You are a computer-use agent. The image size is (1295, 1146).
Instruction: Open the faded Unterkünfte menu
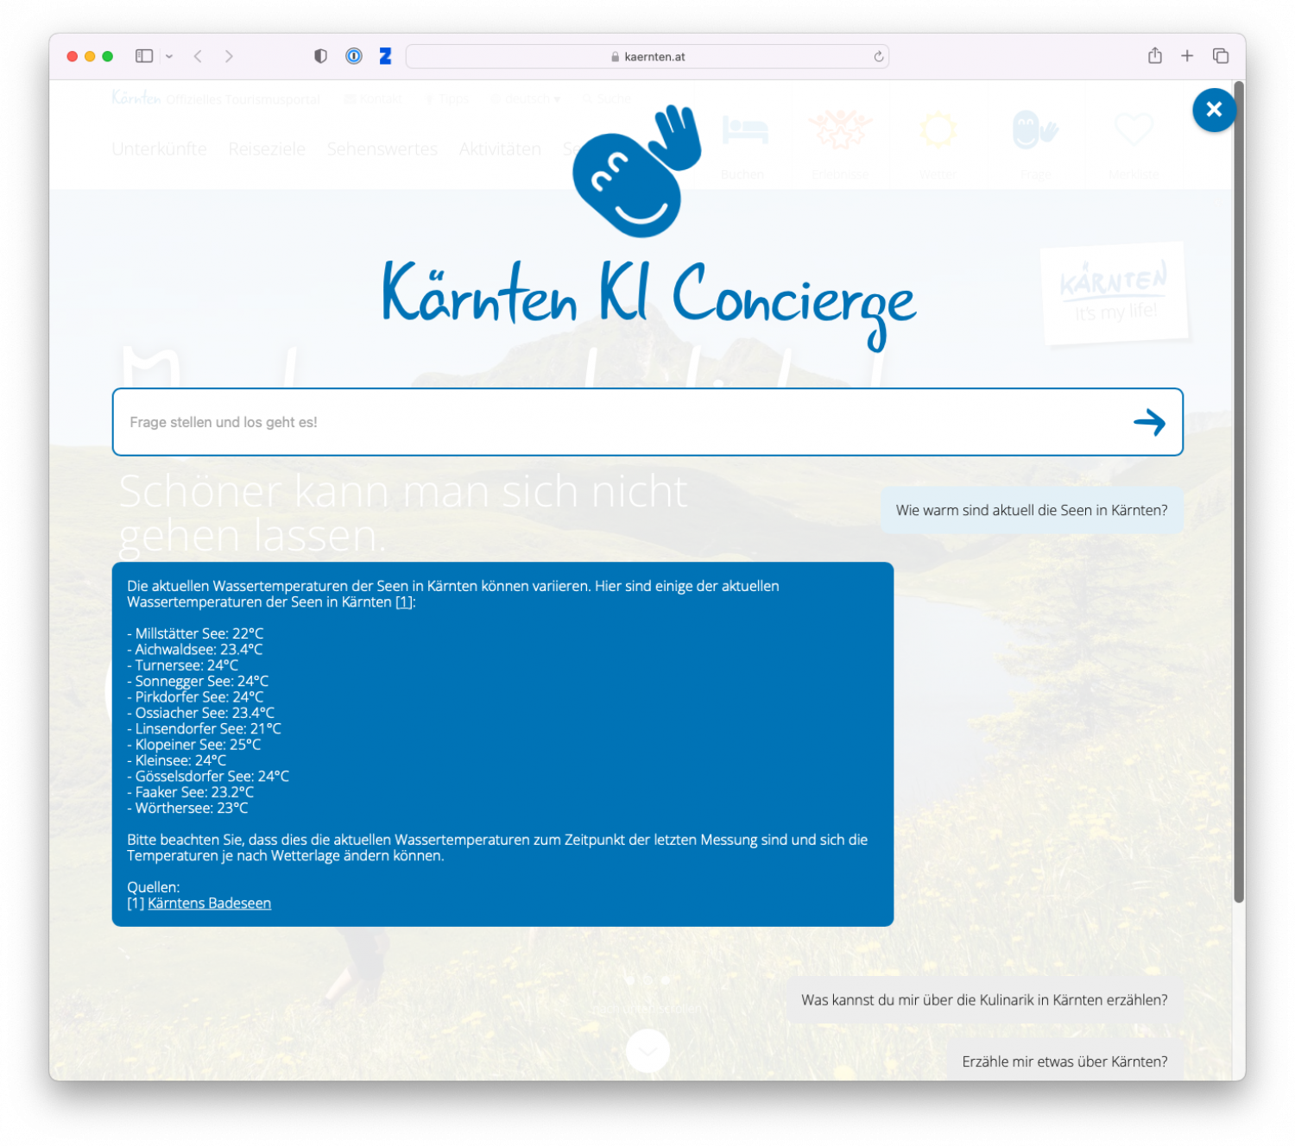(160, 148)
